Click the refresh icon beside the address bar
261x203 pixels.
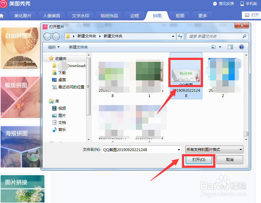[x=180, y=36]
